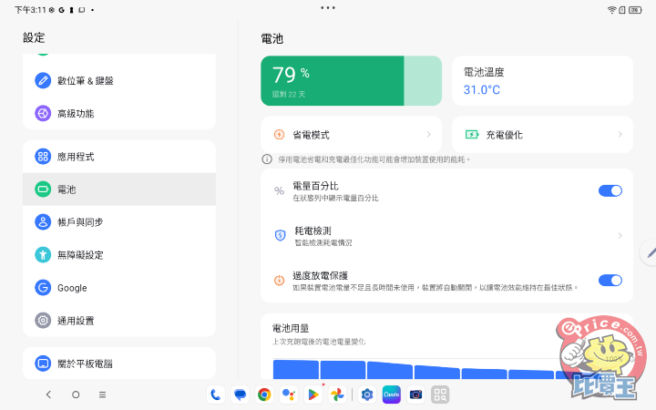Select 高級功能 in settings list
This screenshot has width=656, height=410.
[x=119, y=113]
